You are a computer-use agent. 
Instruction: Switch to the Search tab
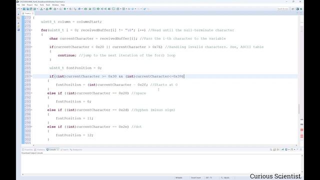[x=64, y=149]
